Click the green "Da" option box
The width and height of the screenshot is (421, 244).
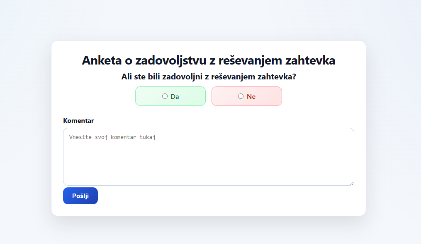click(x=170, y=96)
